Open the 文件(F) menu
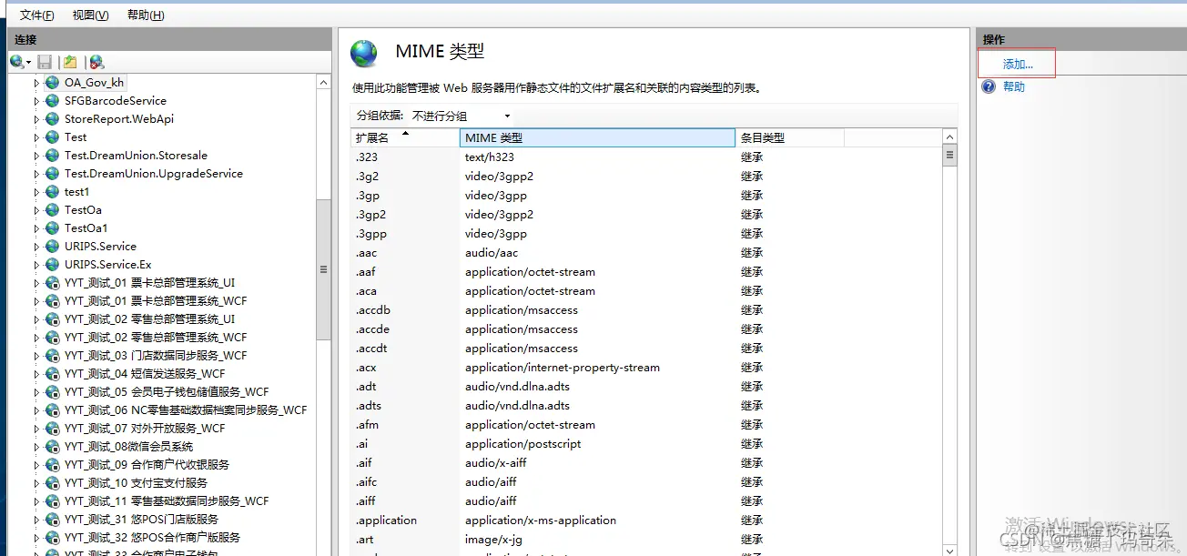 click(37, 15)
